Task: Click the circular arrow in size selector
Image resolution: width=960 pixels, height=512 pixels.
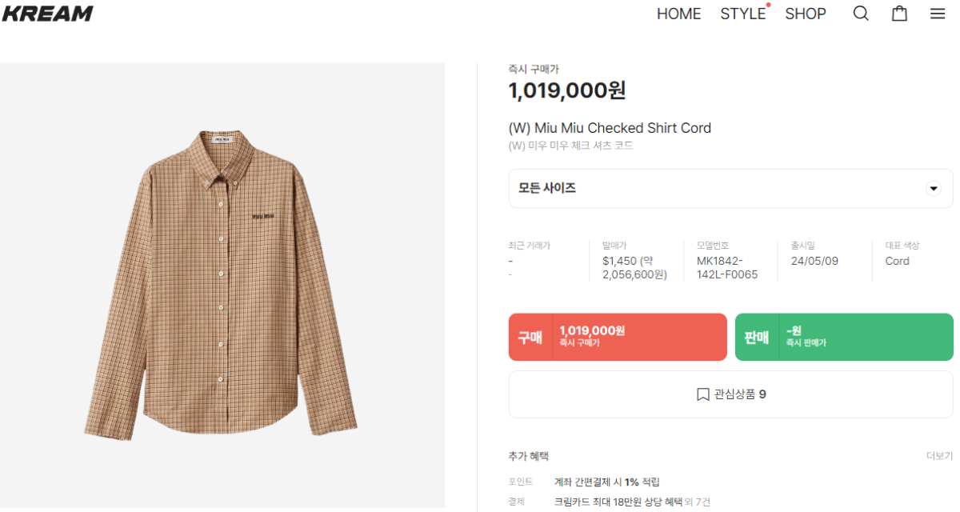Action: 933,189
